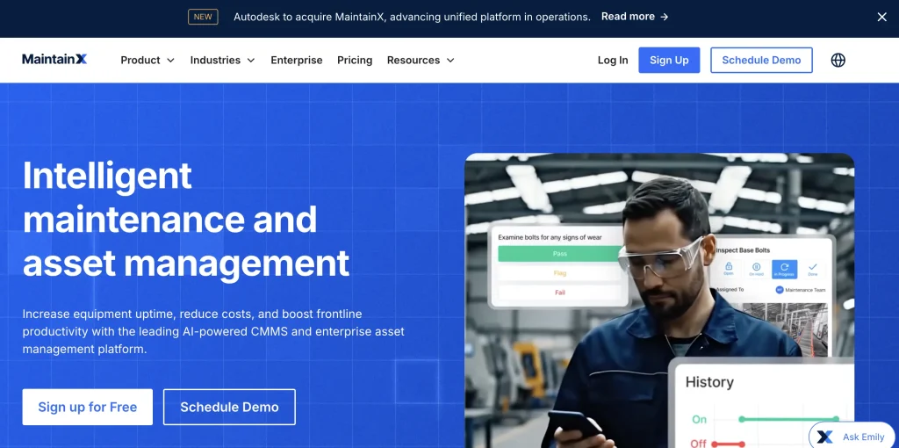Select the Fail option in checklist card

point(559,293)
